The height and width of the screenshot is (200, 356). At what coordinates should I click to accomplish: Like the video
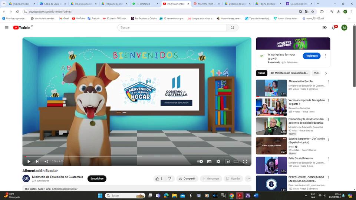click(x=159, y=179)
